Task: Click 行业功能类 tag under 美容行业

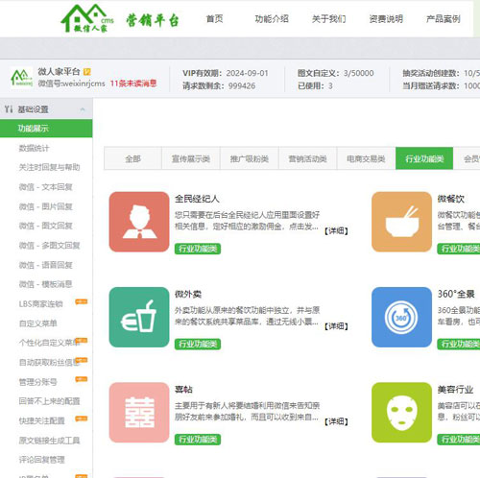Action: 459,440
